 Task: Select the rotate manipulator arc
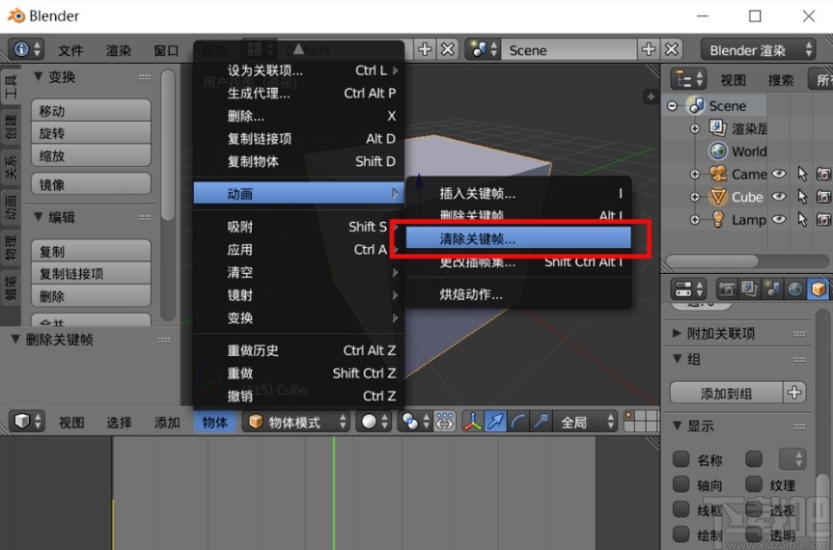pyautogui.click(x=517, y=422)
